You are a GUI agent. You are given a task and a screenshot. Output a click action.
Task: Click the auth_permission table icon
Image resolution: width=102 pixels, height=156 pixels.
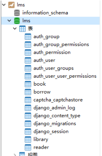(x=28, y=52)
